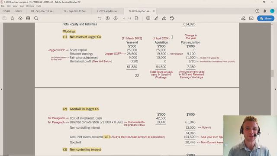This screenshot has width=277, height=156.
Task: Click the scrollbar up arrow
Action: click(x=272, y=24)
